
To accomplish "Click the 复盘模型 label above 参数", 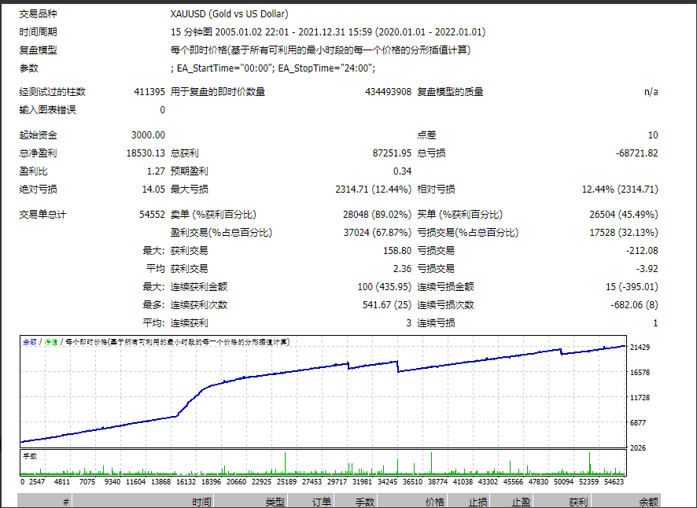I will point(38,50).
